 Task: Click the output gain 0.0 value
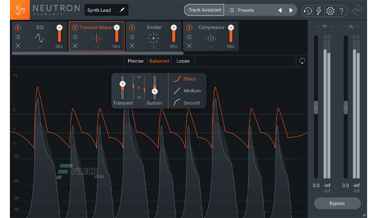coord(345,186)
